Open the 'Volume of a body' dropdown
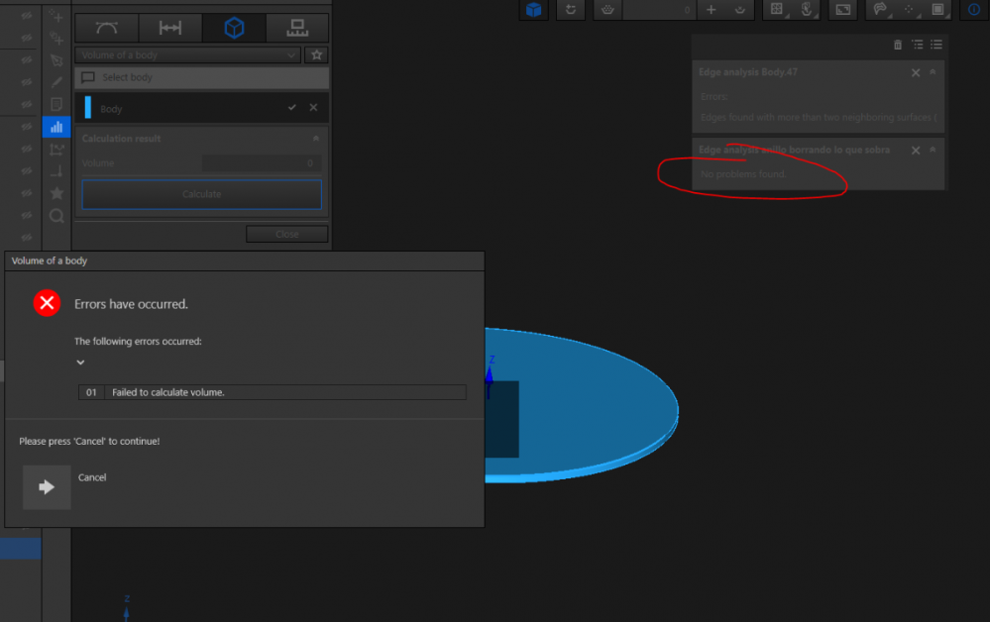The width and height of the screenshot is (990, 622). 187,55
